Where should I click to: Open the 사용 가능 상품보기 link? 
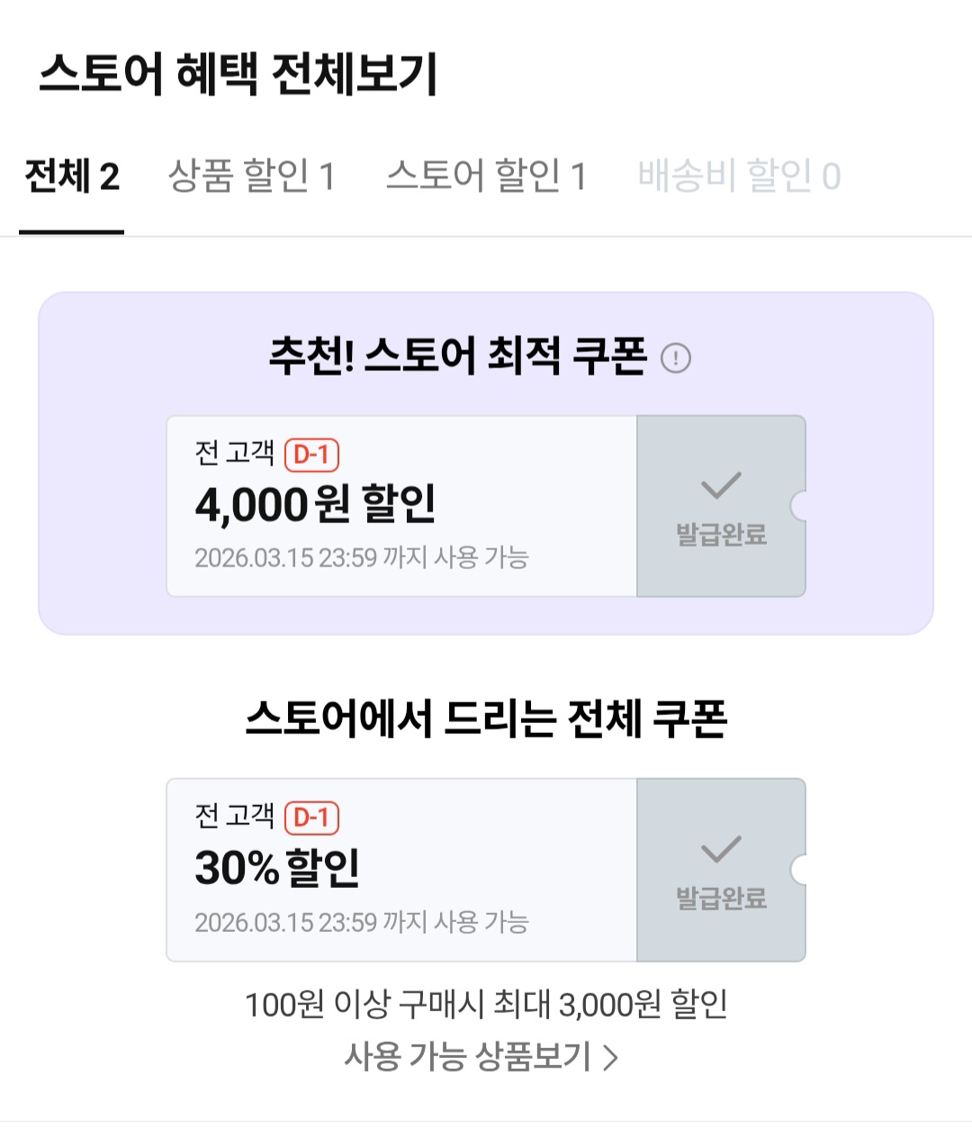[x=468, y=1056]
